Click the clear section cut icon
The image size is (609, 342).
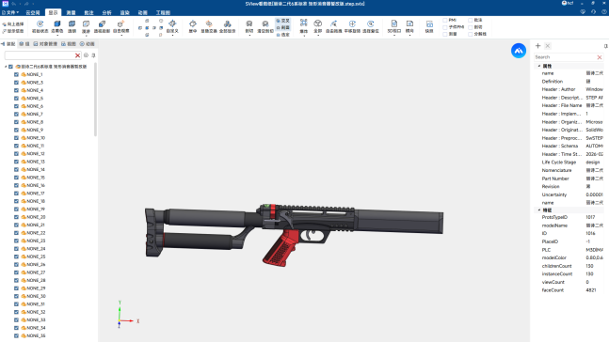click(x=265, y=24)
